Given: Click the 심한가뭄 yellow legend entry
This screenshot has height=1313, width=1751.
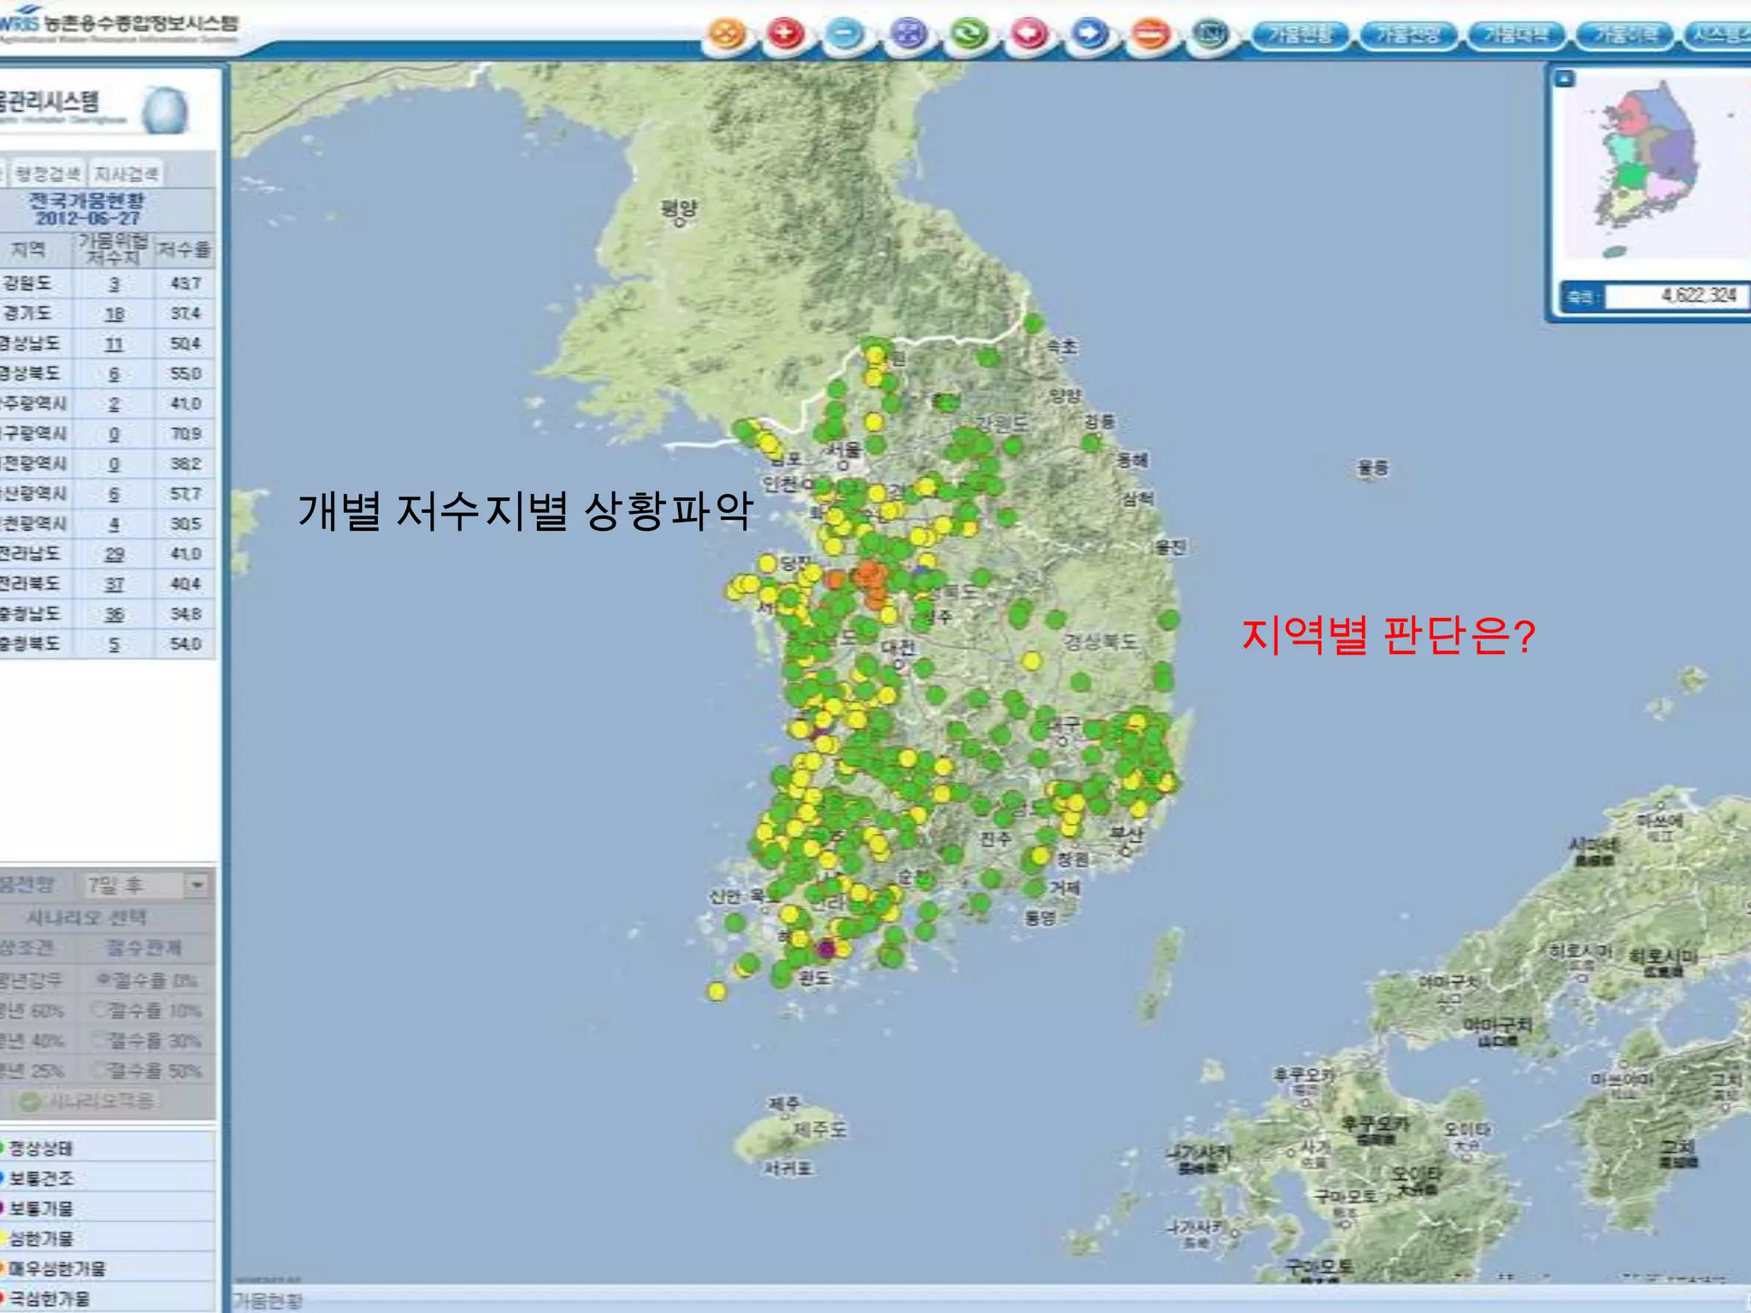Looking at the screenshot, I should point(40,1238).
